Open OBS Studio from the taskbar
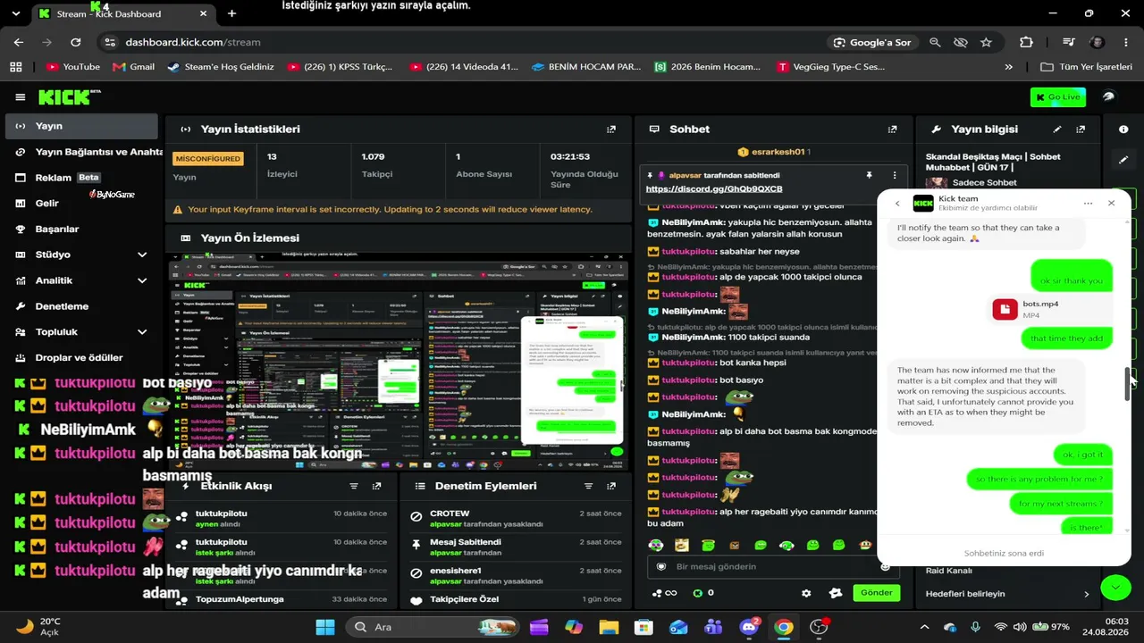This screenshot has width=1144, height=643. tap(818, 627)
